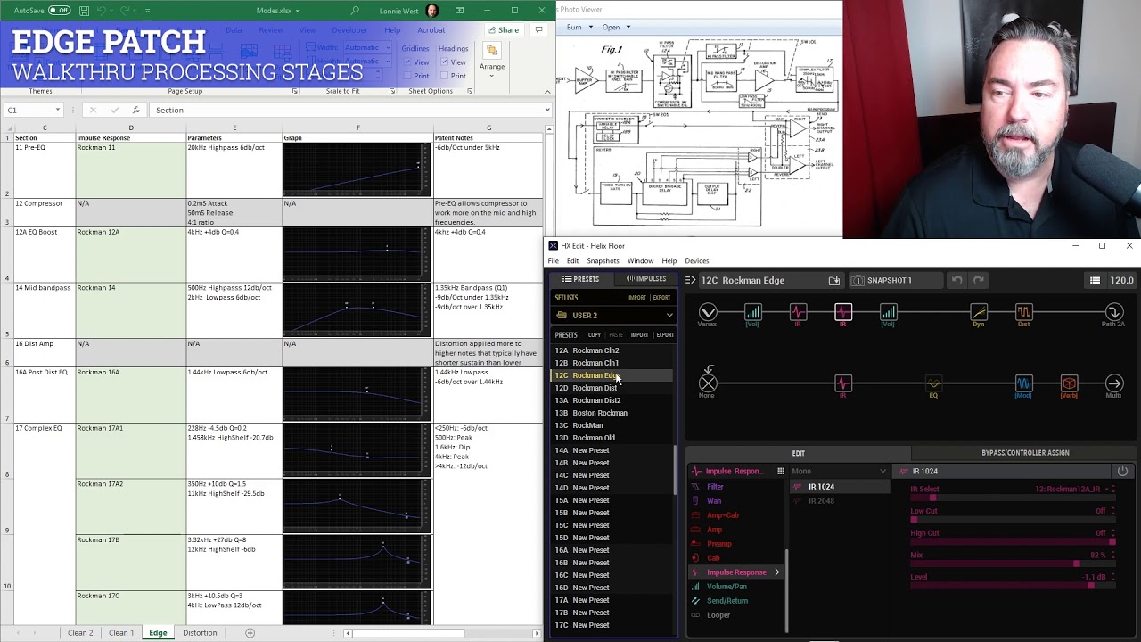The image size is (1141, 642).
Task: Toggle Gridlines View checkbox
Action: [x=407, y=62]
